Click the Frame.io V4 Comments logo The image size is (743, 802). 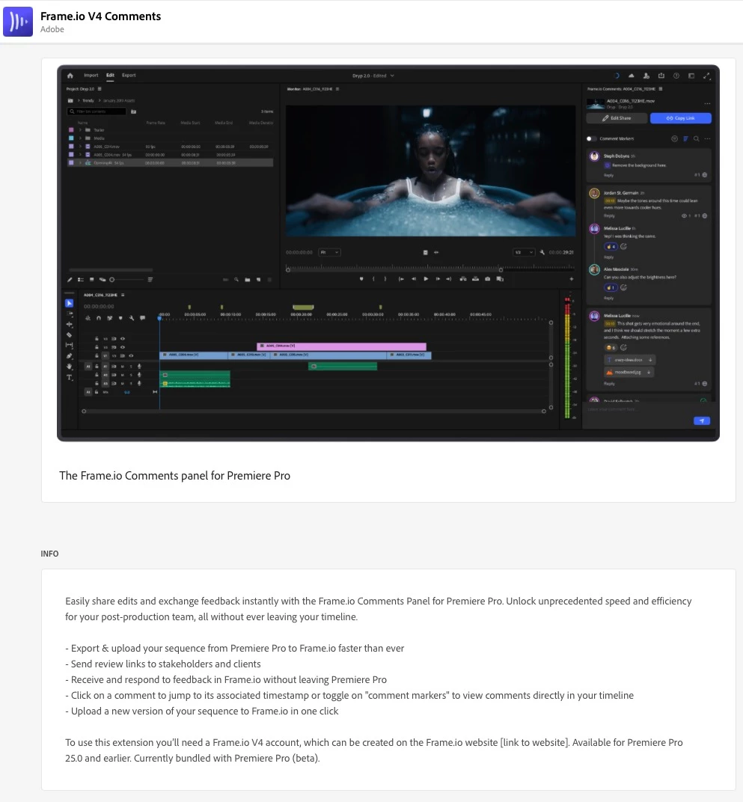point(18,22)
